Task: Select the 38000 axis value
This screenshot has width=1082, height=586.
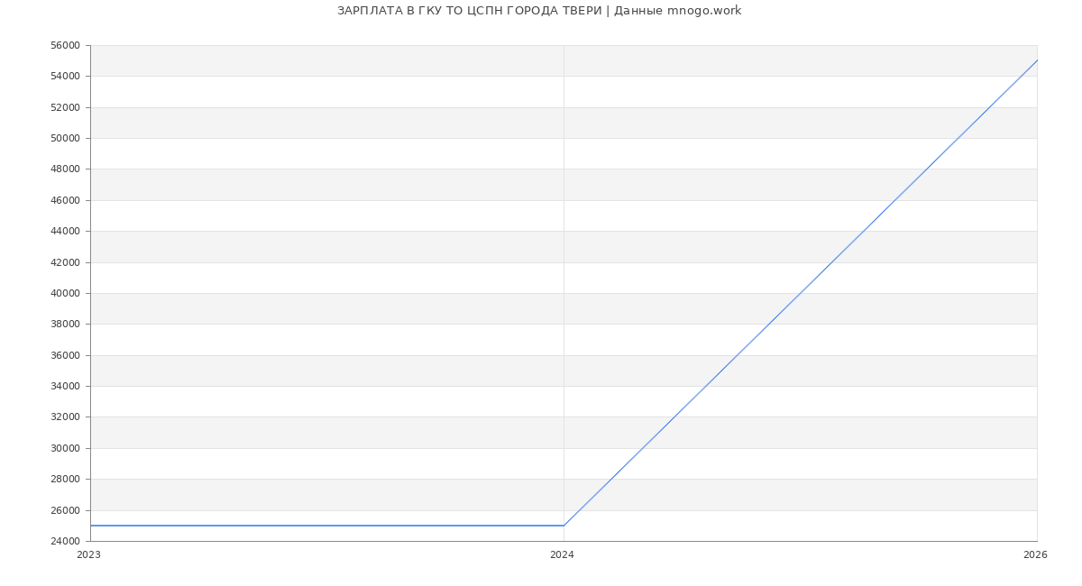Action: [x=66, y=324]
